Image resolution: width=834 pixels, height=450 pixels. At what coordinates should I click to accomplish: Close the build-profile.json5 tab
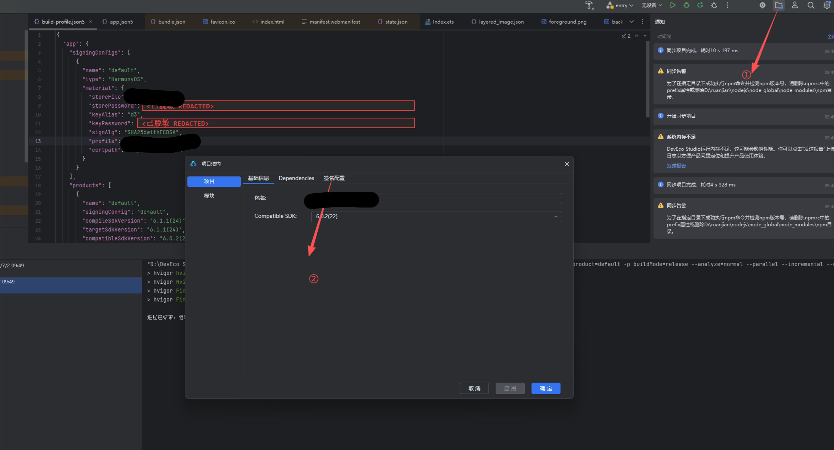pos(91,22)
